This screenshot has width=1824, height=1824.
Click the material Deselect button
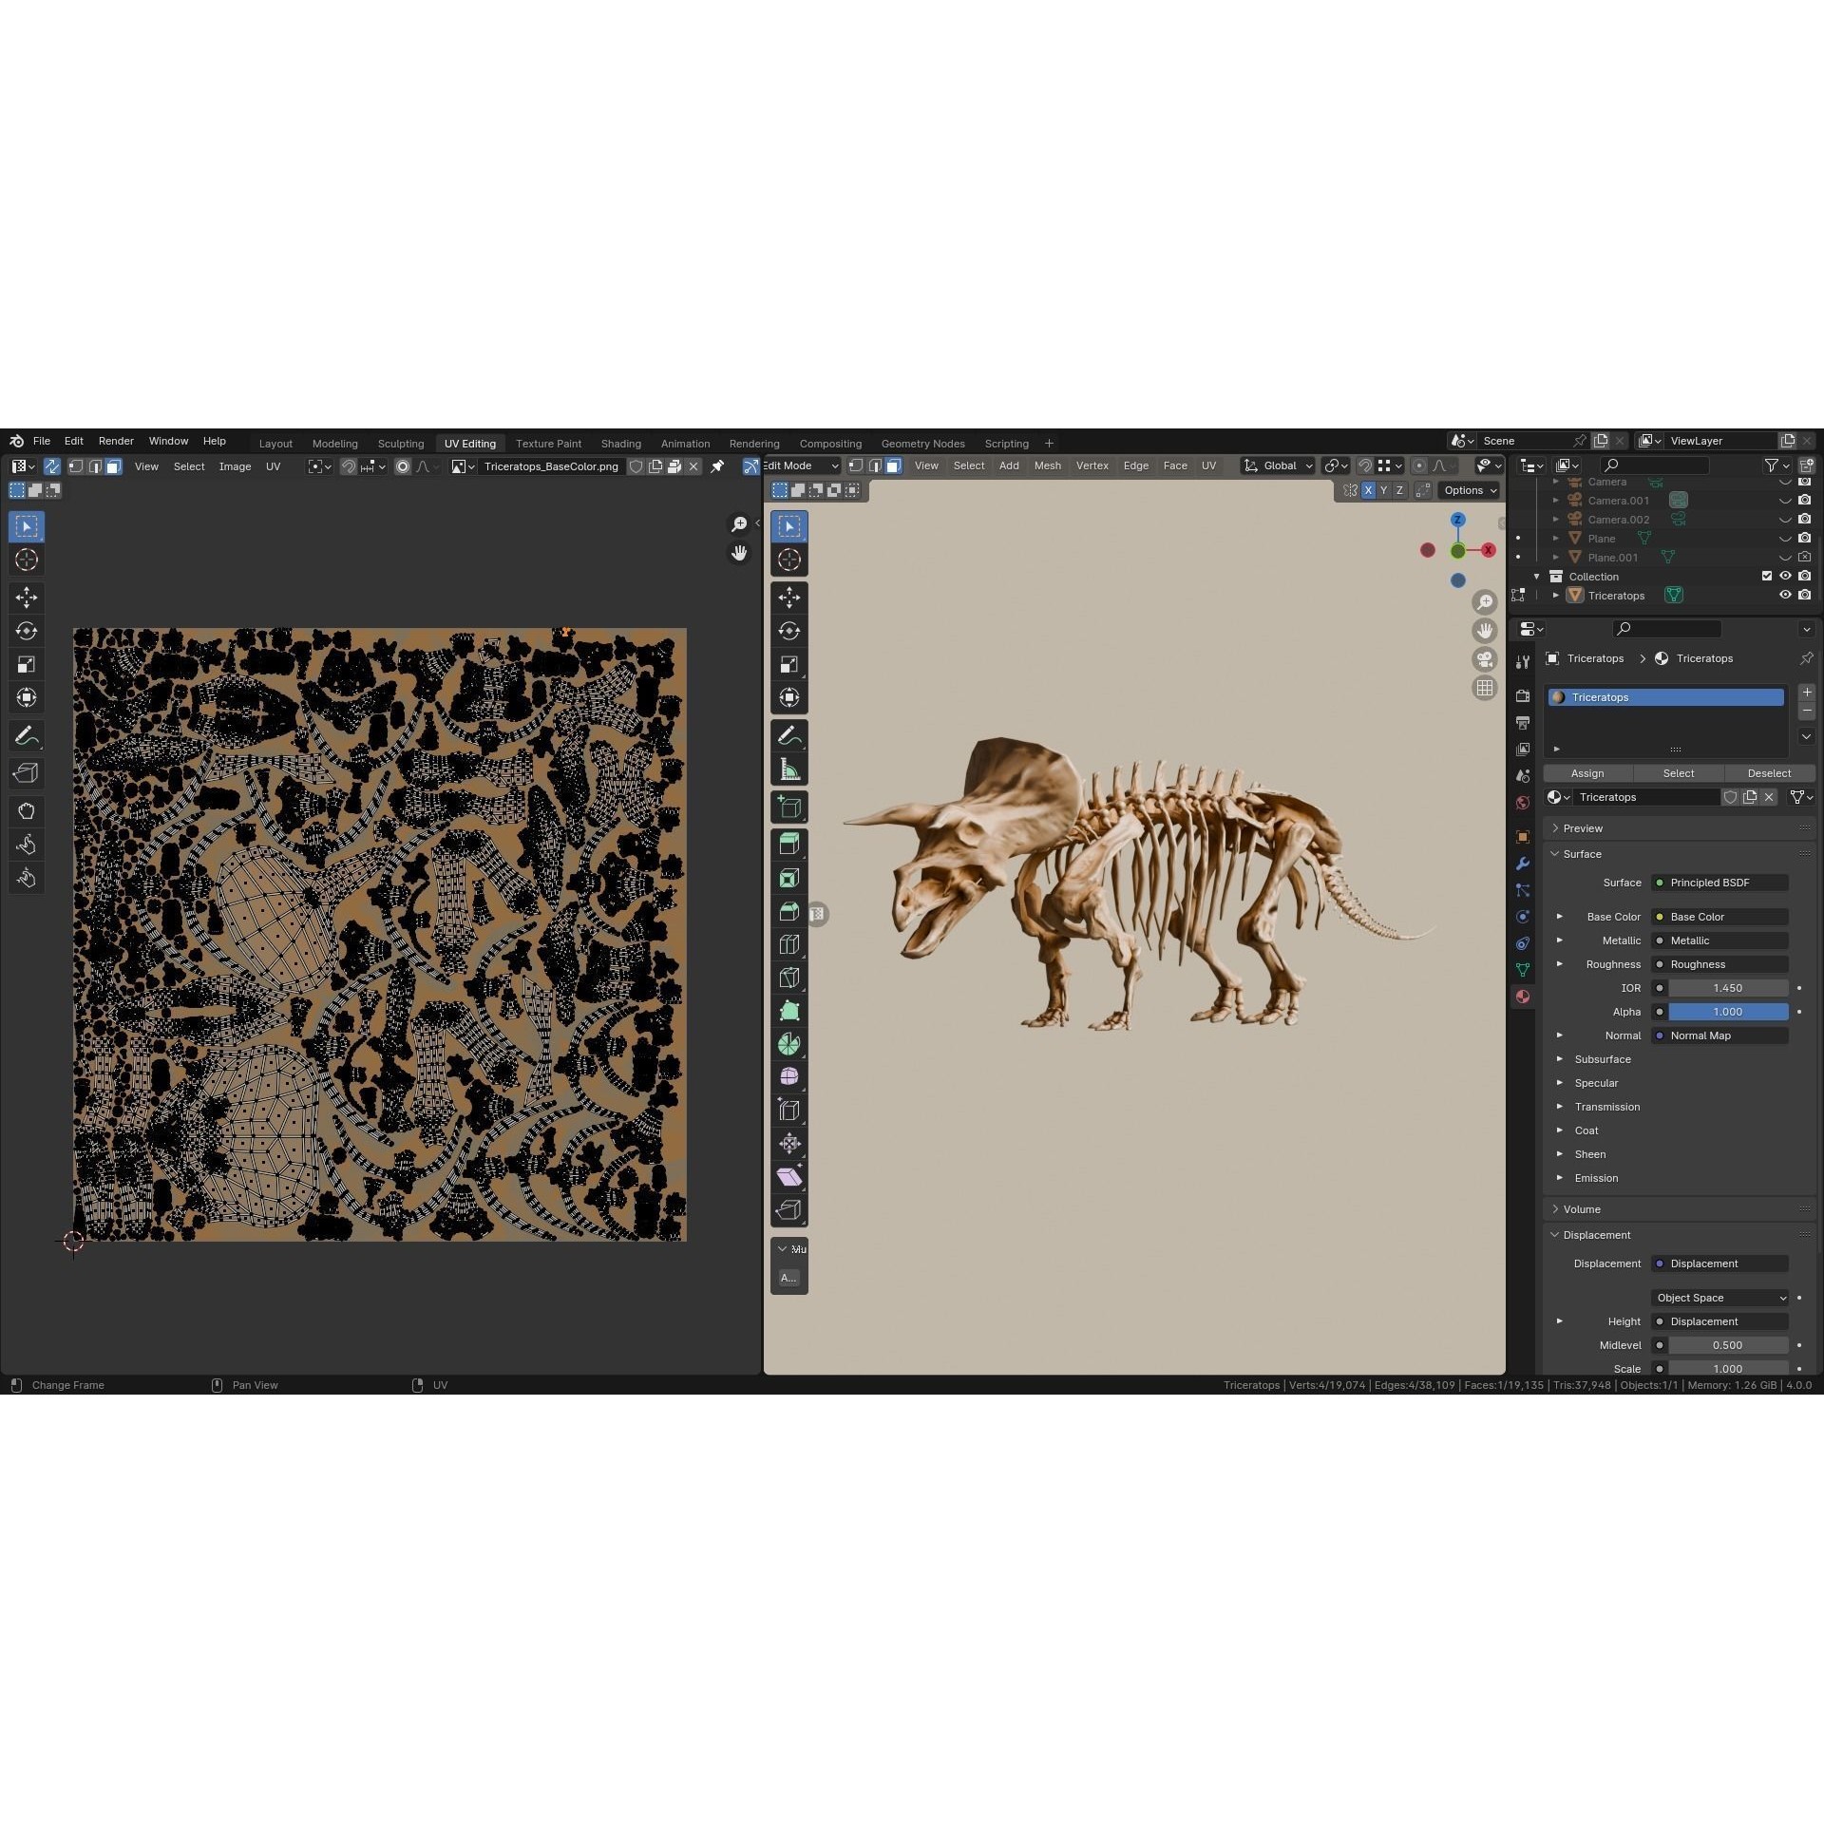(x=1769, y=773)
